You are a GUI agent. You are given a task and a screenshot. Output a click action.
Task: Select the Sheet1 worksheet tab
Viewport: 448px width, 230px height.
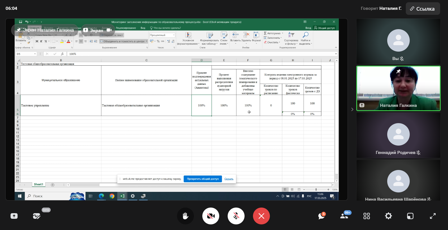coord(39,185)
